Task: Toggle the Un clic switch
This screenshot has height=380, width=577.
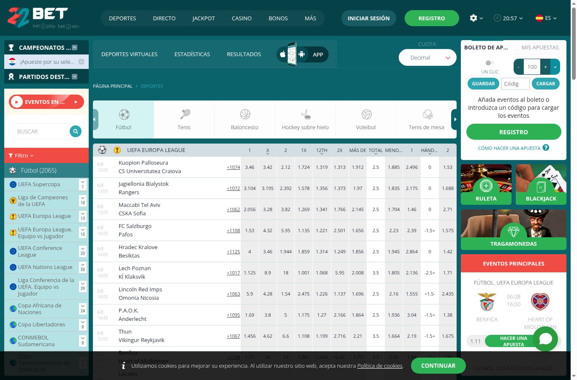Action: [490, 63]
